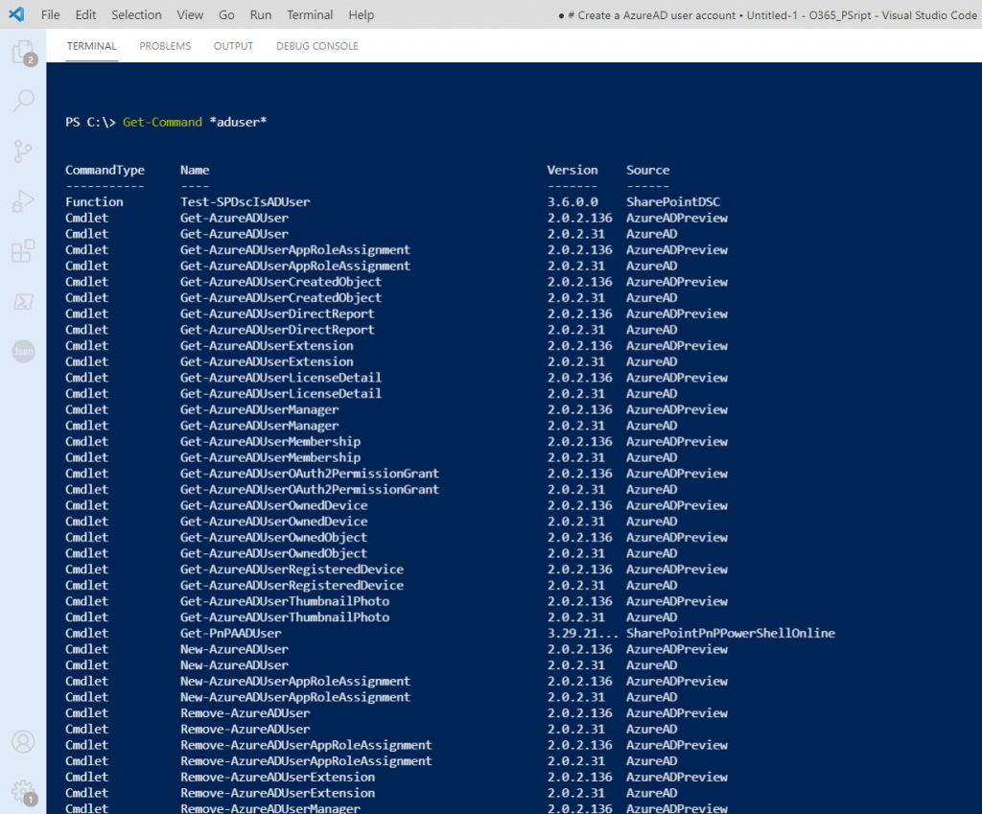Image resolution: width=982 pixels, height=814 pixels.
Task: Open the Source Control view
Action: point(23,150)
